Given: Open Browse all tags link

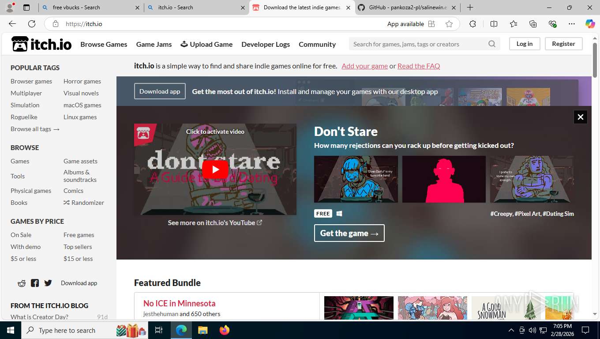Looking at the screenshot, I should pyautogui.click(x=35, y=129).
